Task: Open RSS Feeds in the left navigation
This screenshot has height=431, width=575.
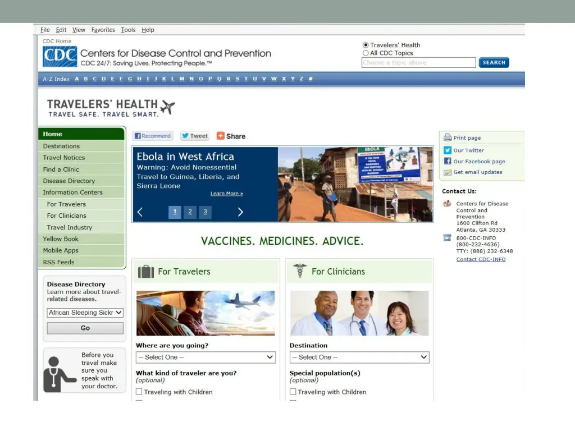Action: (x=81, y=262)
